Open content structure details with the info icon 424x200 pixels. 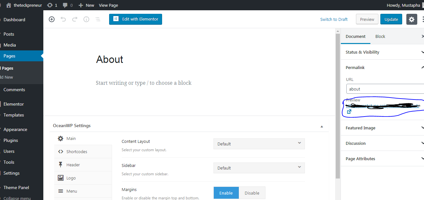[x=86, y=19]
